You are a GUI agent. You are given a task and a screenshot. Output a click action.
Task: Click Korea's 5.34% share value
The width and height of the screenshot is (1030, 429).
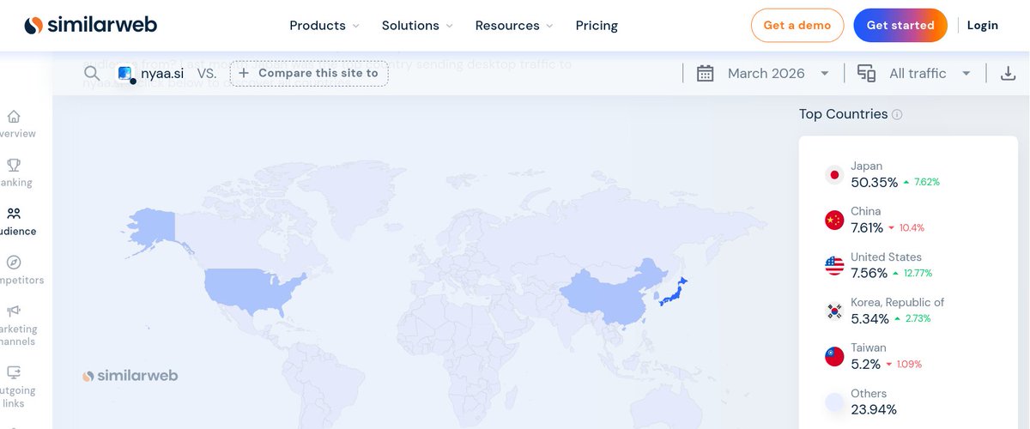point(869,318)
